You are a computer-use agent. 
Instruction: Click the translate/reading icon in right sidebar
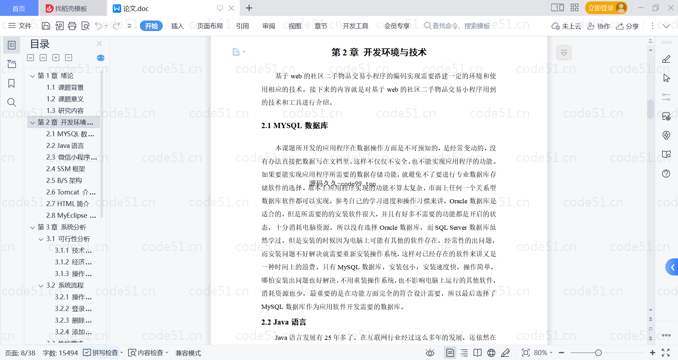[x=666, y=154]
